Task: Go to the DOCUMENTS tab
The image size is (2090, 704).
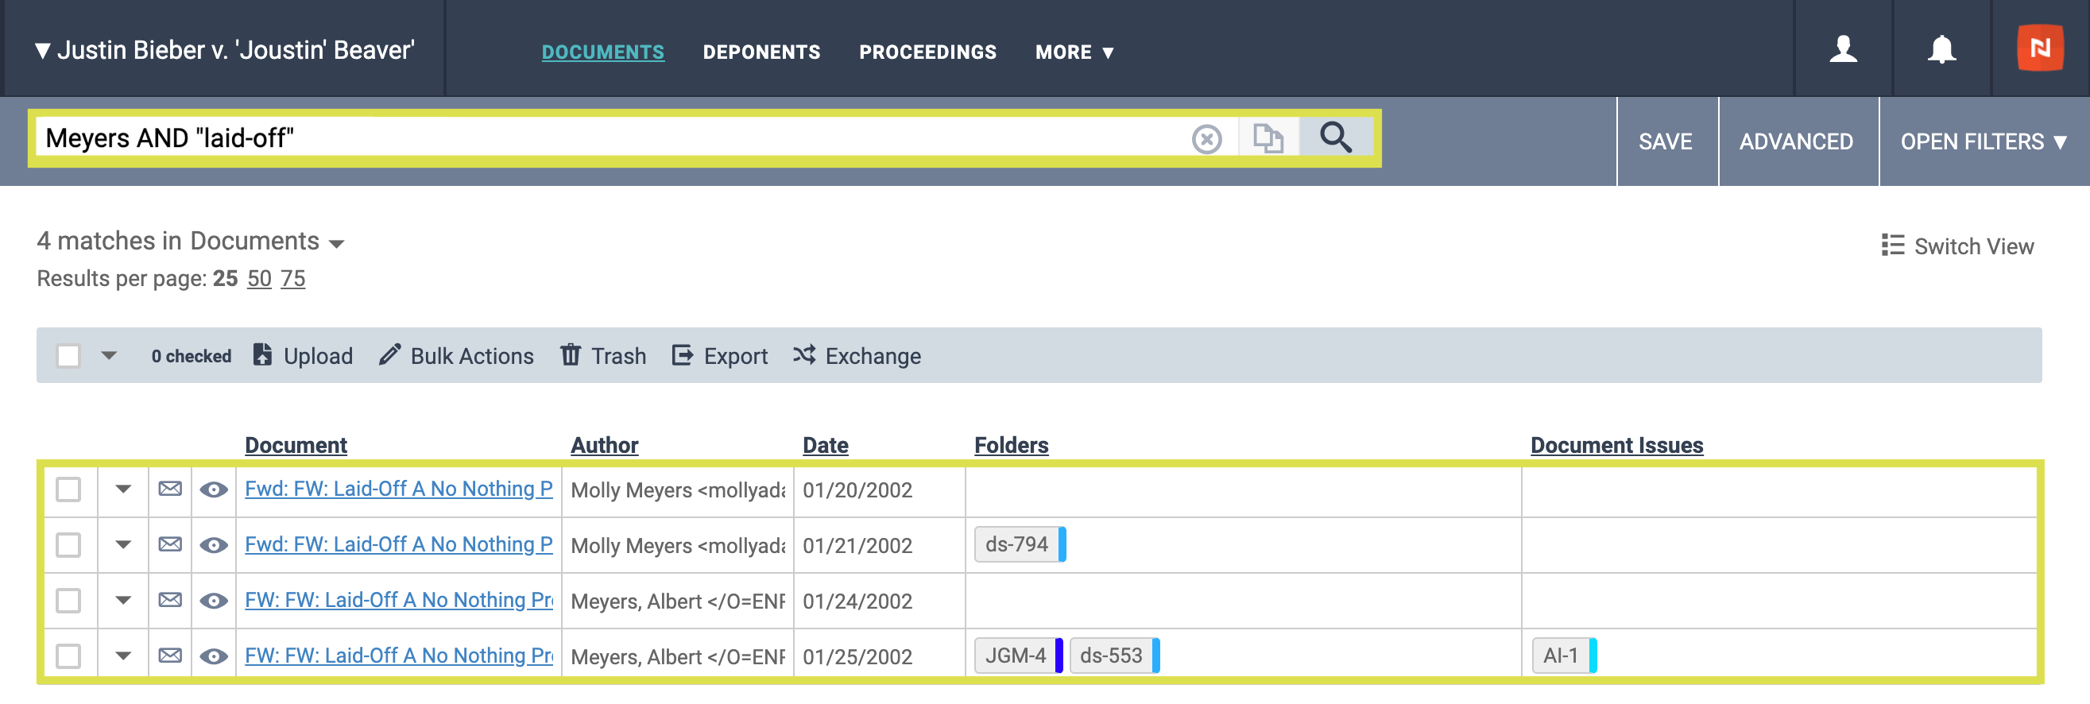Action: click(x=603, y=52)
